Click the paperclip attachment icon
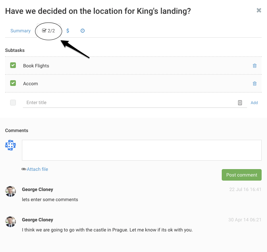Image resolution: width=267 pixels, height=252 pixels. click(24, 169)
